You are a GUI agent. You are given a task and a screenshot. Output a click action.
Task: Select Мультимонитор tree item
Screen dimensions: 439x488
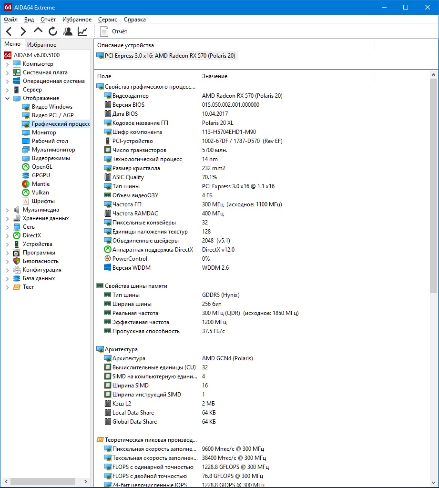click(53, 150)
